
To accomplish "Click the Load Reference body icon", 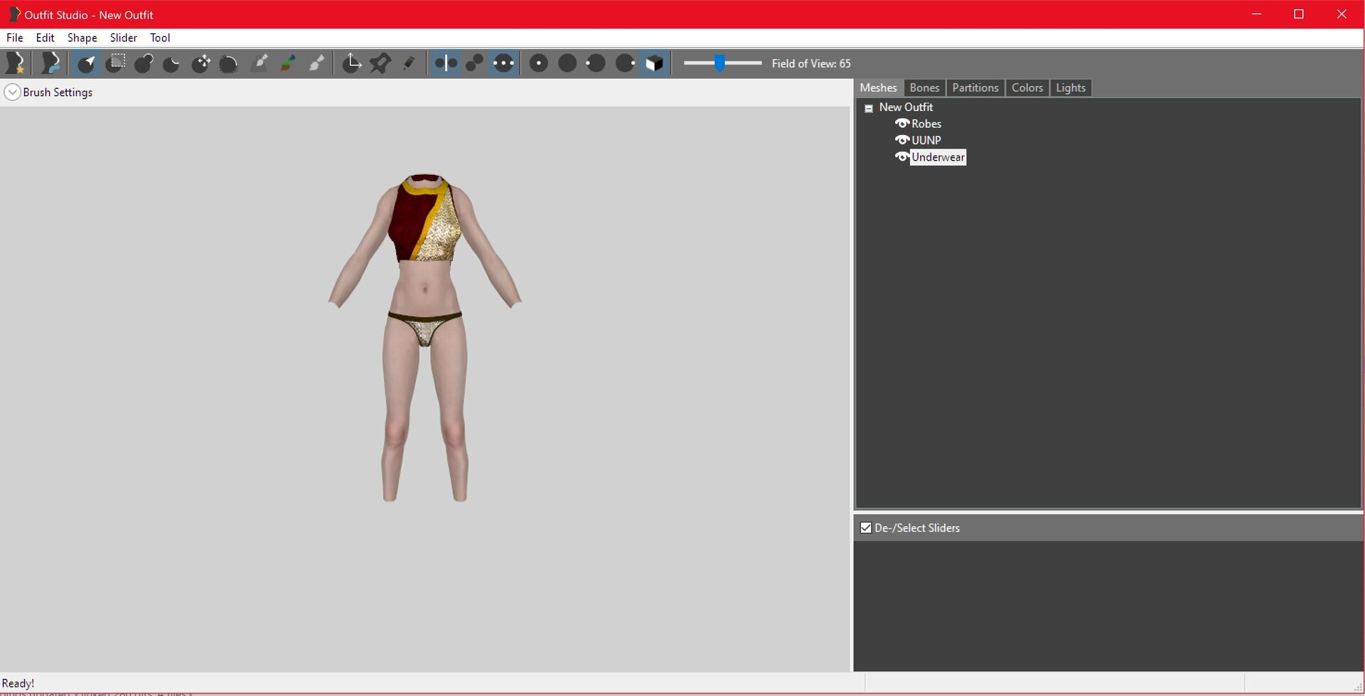I will click(50, 63).
